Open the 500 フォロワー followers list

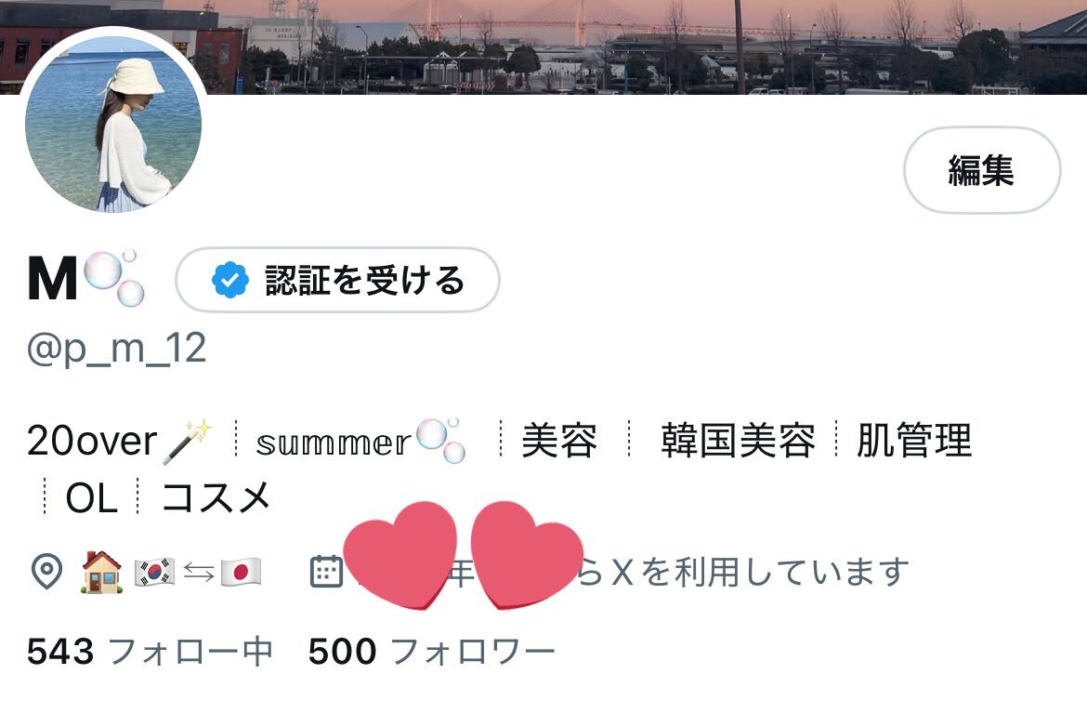pos(432,652)
